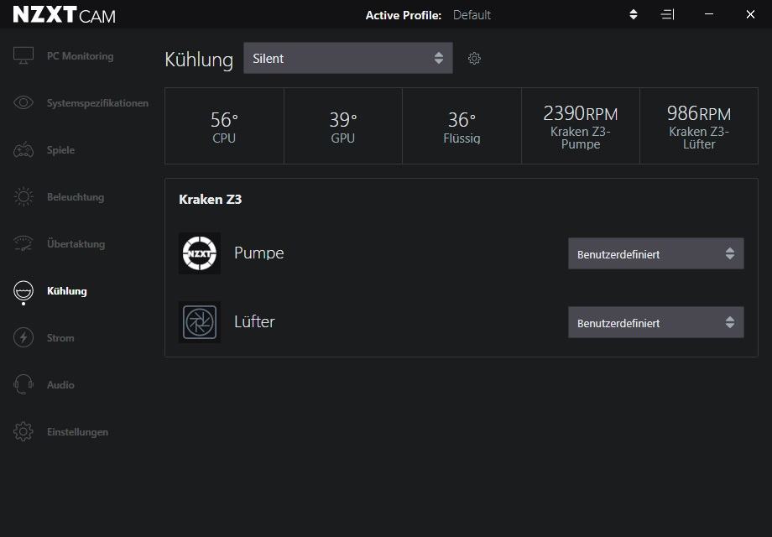Click the Active Profile: label
Viewport: 772px width, 537px height.
coord(404,15)
